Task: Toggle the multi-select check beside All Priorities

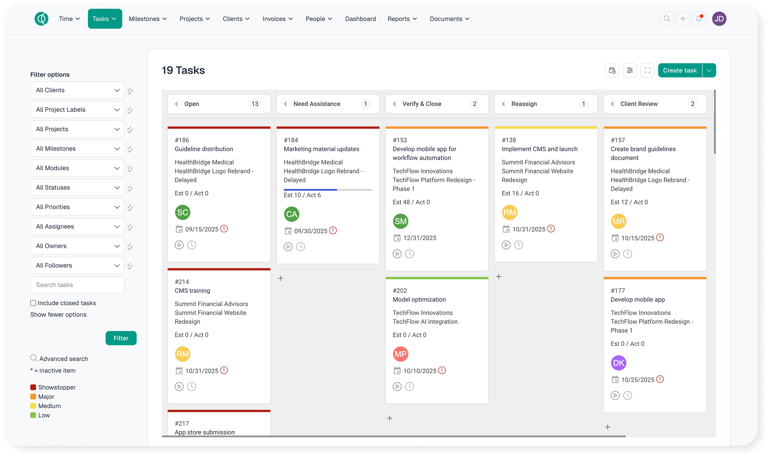Action: 130,208
